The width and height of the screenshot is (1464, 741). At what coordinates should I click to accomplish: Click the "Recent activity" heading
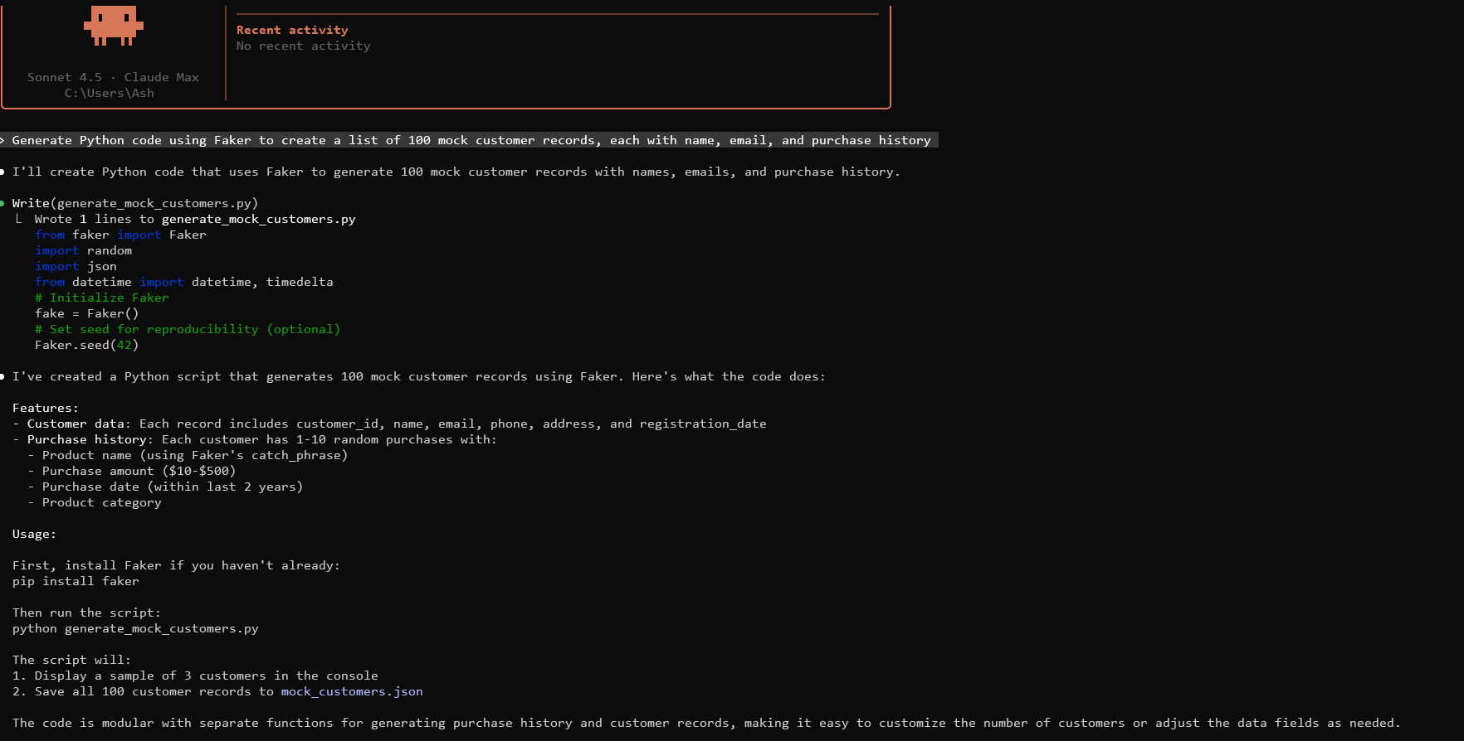(292, 30)
